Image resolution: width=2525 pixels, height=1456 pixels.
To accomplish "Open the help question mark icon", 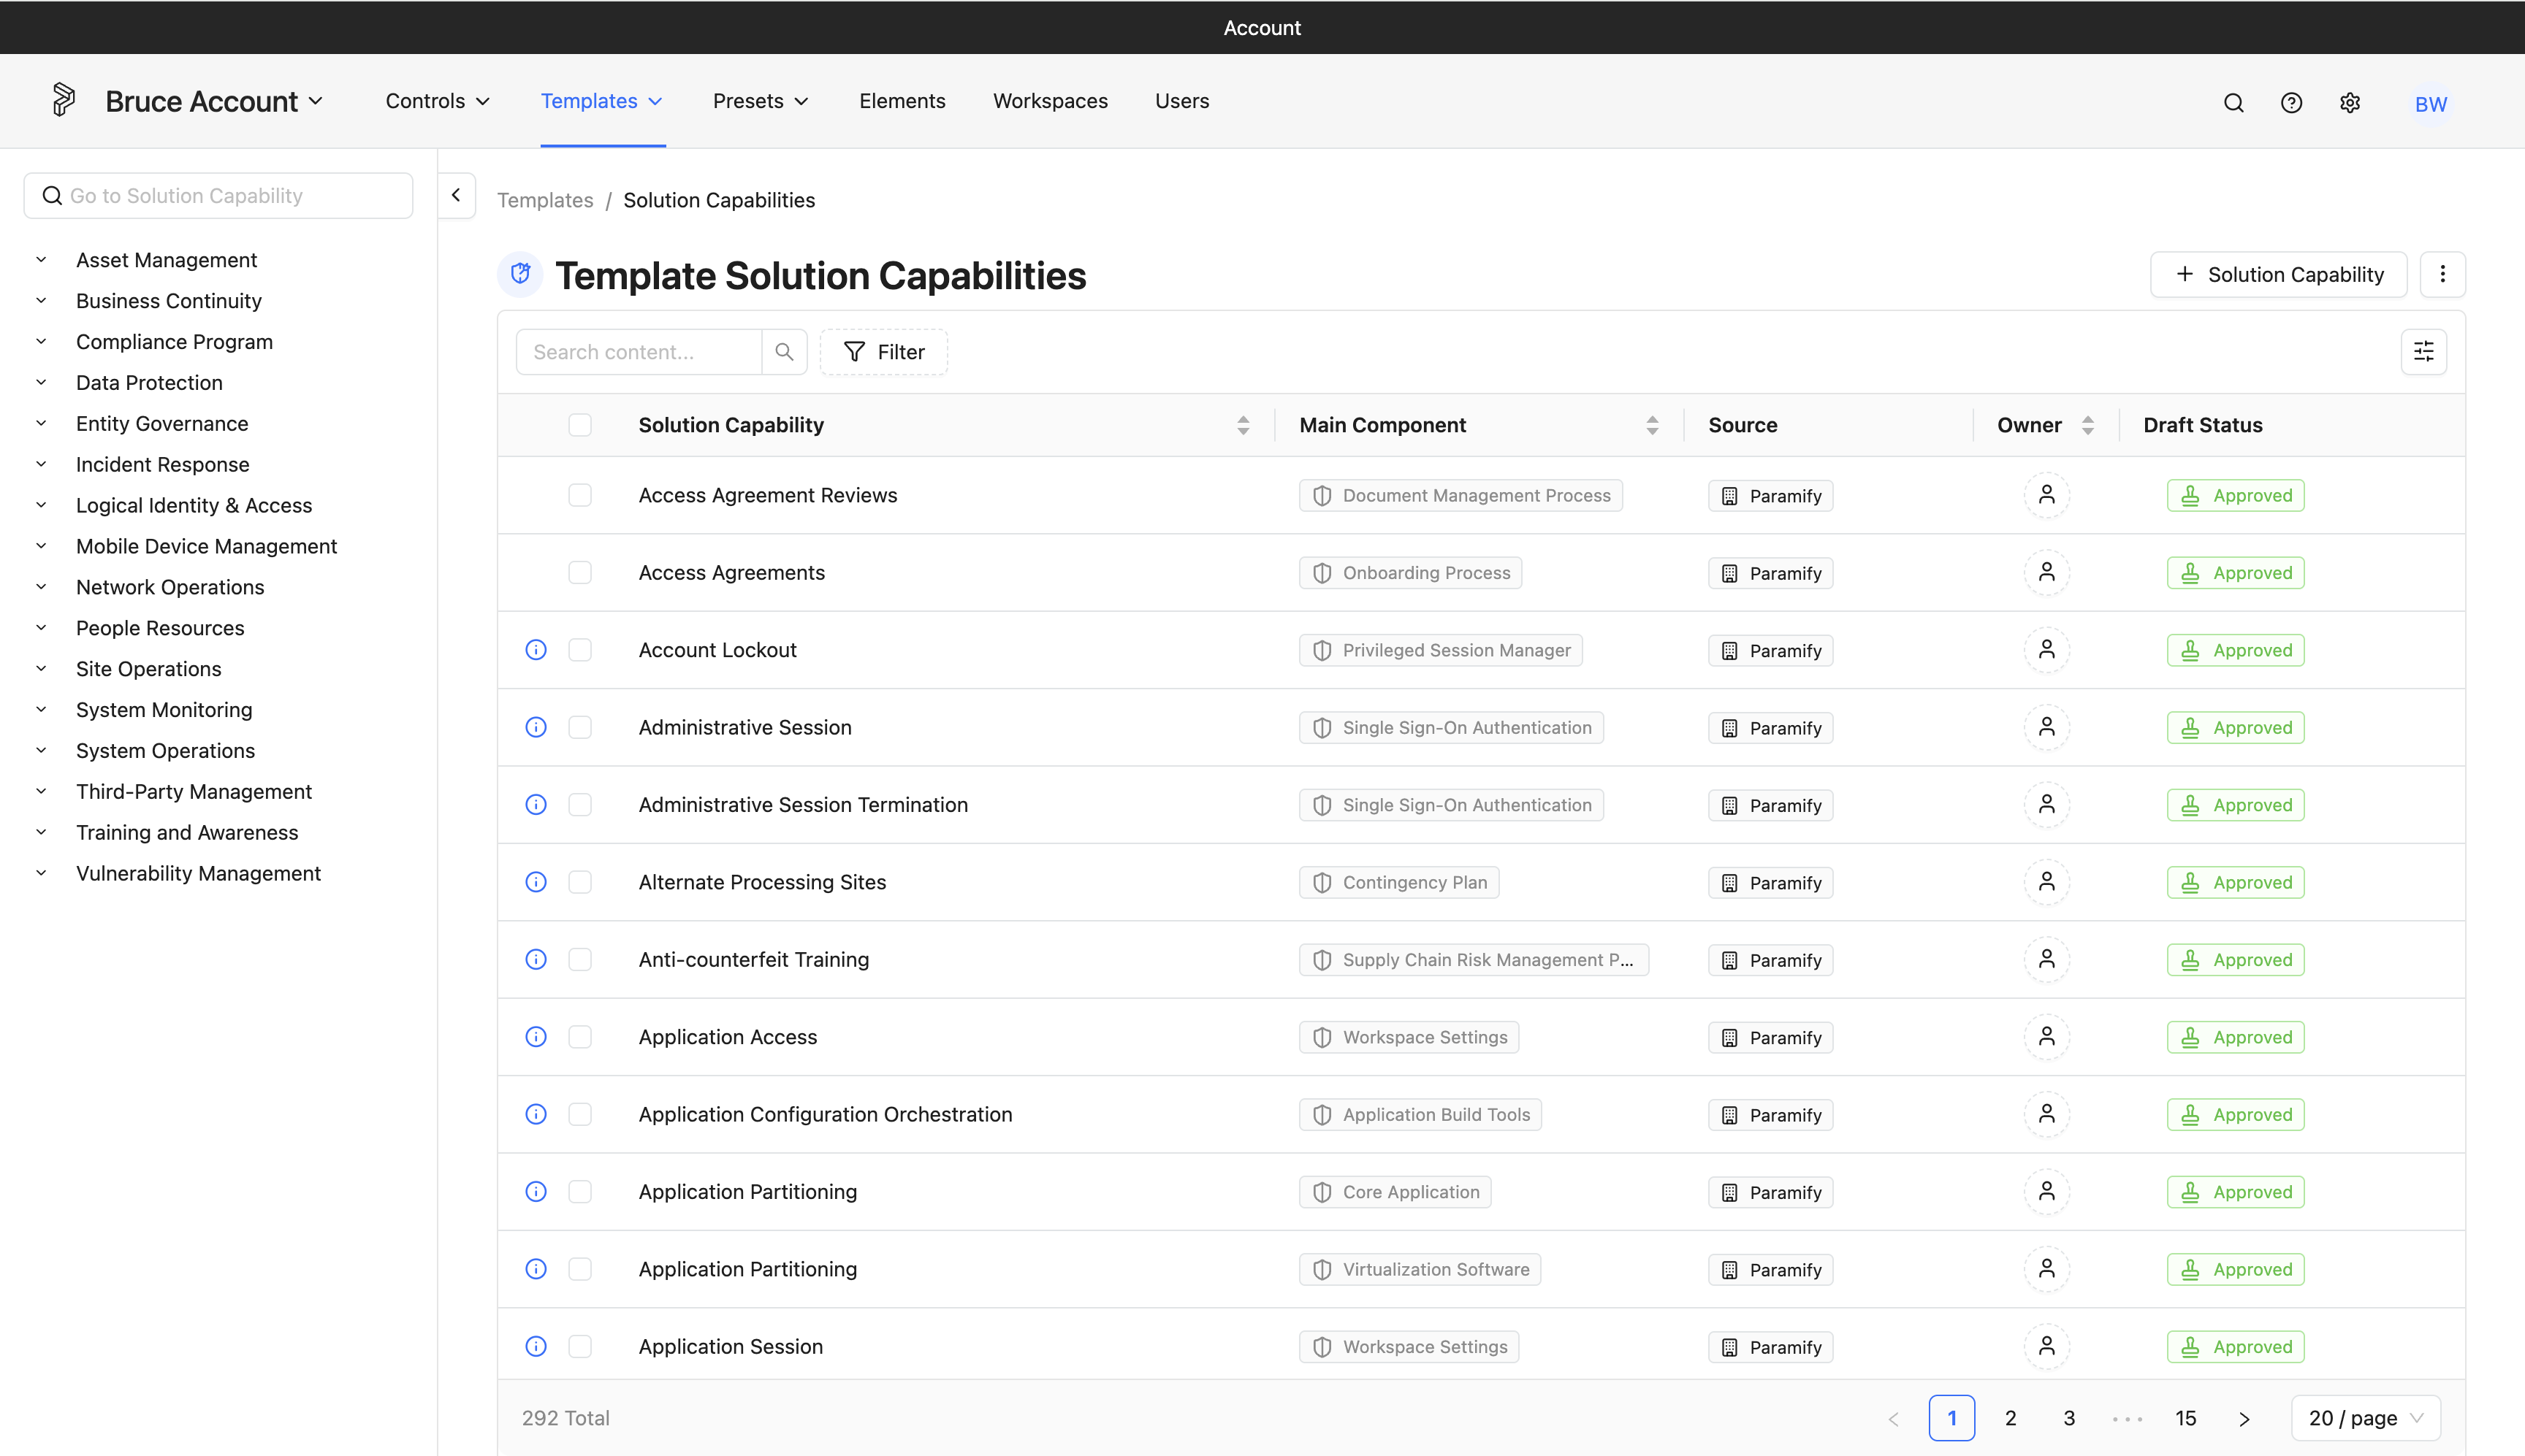I will (x=2291, y=103).
